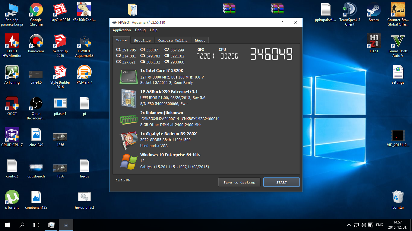The height and width of the screenshot is (231, 412).
Task: Open Windows Start button
Action: (x=7, y=225)
